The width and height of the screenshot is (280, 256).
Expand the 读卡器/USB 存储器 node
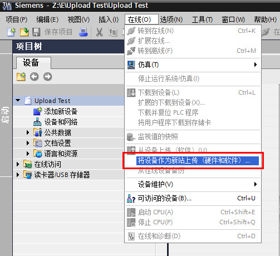pyautogui.click(x=18, y=175)
